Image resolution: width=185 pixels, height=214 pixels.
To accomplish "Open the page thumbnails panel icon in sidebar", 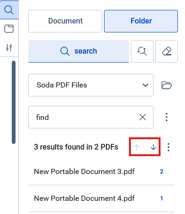I will [9, 29].
